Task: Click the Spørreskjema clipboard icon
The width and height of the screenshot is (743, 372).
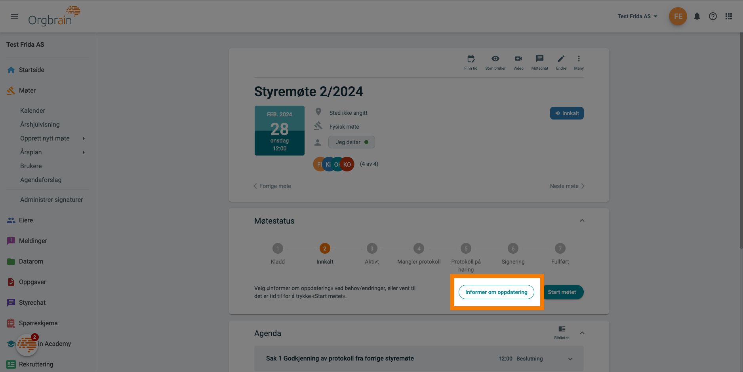Action: point(11,323)
